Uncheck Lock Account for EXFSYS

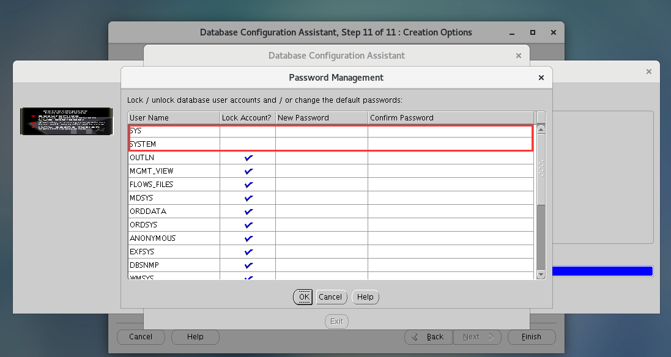coord(248,252)
